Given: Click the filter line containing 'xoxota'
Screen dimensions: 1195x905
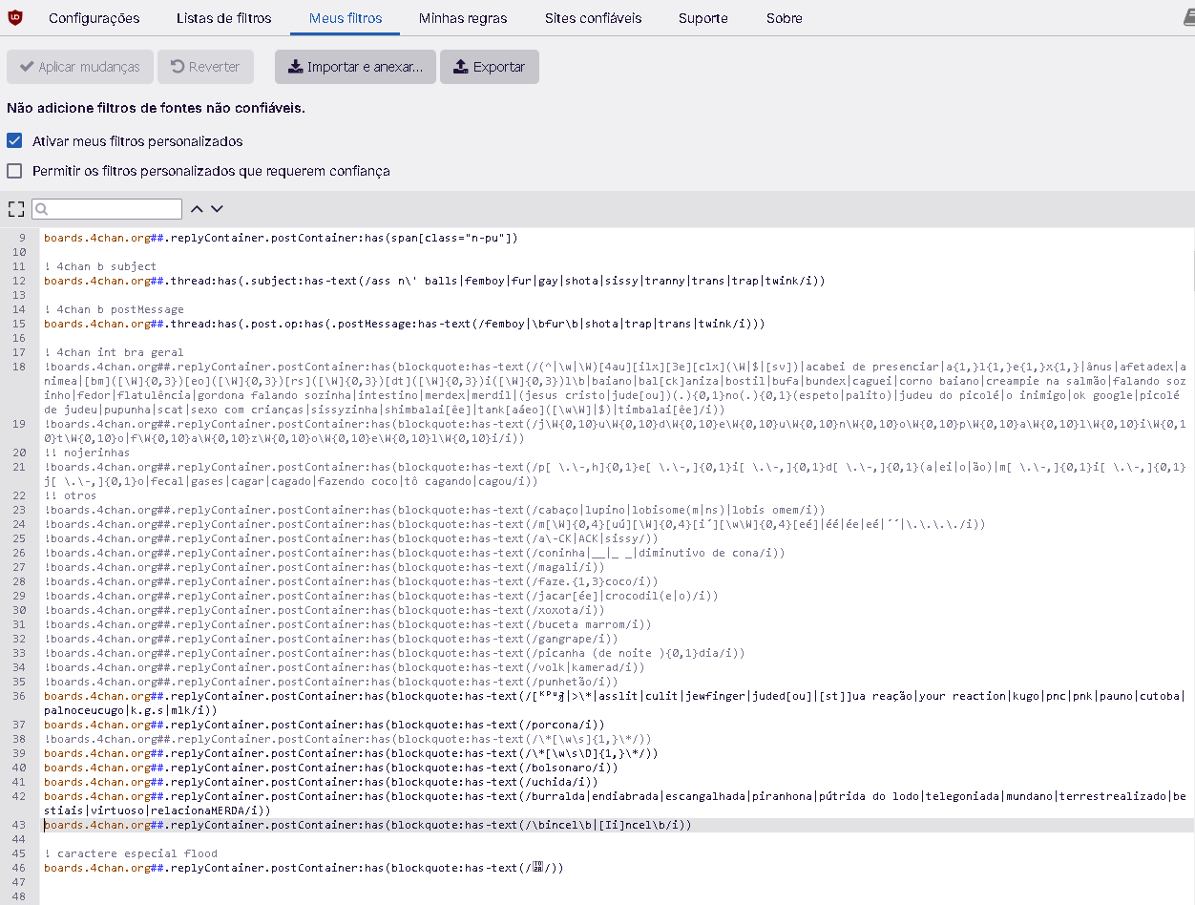Looking at the screenshot, I should click(x=324, y=610).
